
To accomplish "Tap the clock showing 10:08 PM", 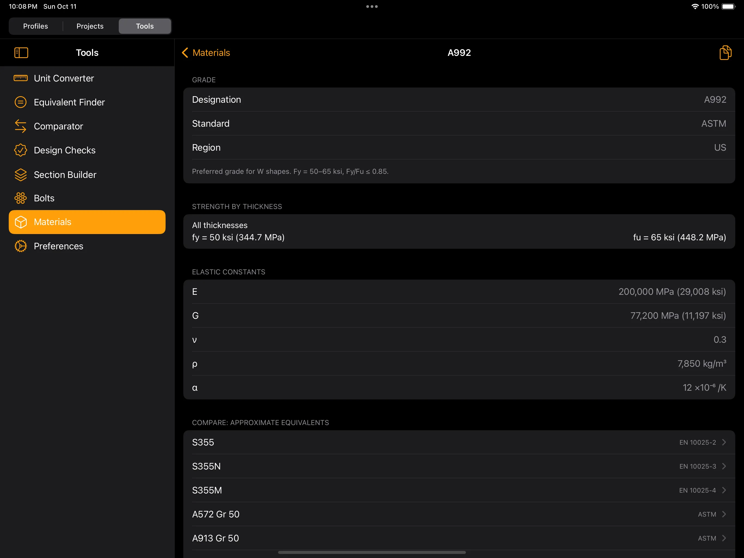I will (x=23, y=6).
